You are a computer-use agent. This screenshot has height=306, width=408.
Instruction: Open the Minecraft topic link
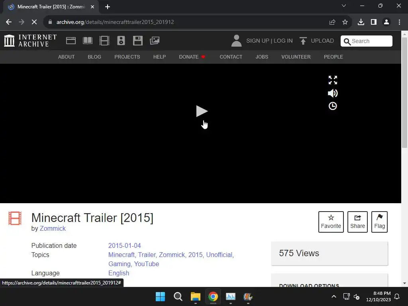[x=122, y=255]
